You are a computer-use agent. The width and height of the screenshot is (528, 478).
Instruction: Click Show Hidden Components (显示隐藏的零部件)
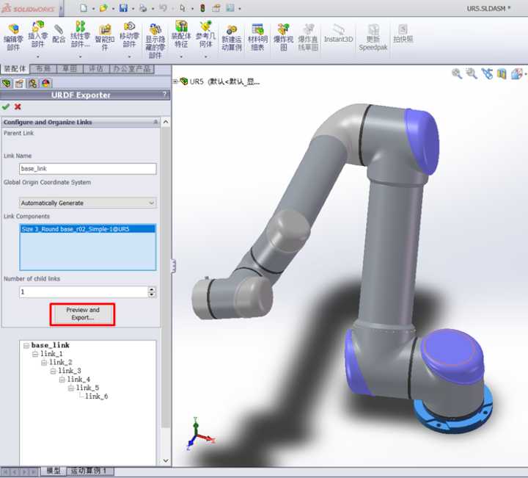pos(155,40)
